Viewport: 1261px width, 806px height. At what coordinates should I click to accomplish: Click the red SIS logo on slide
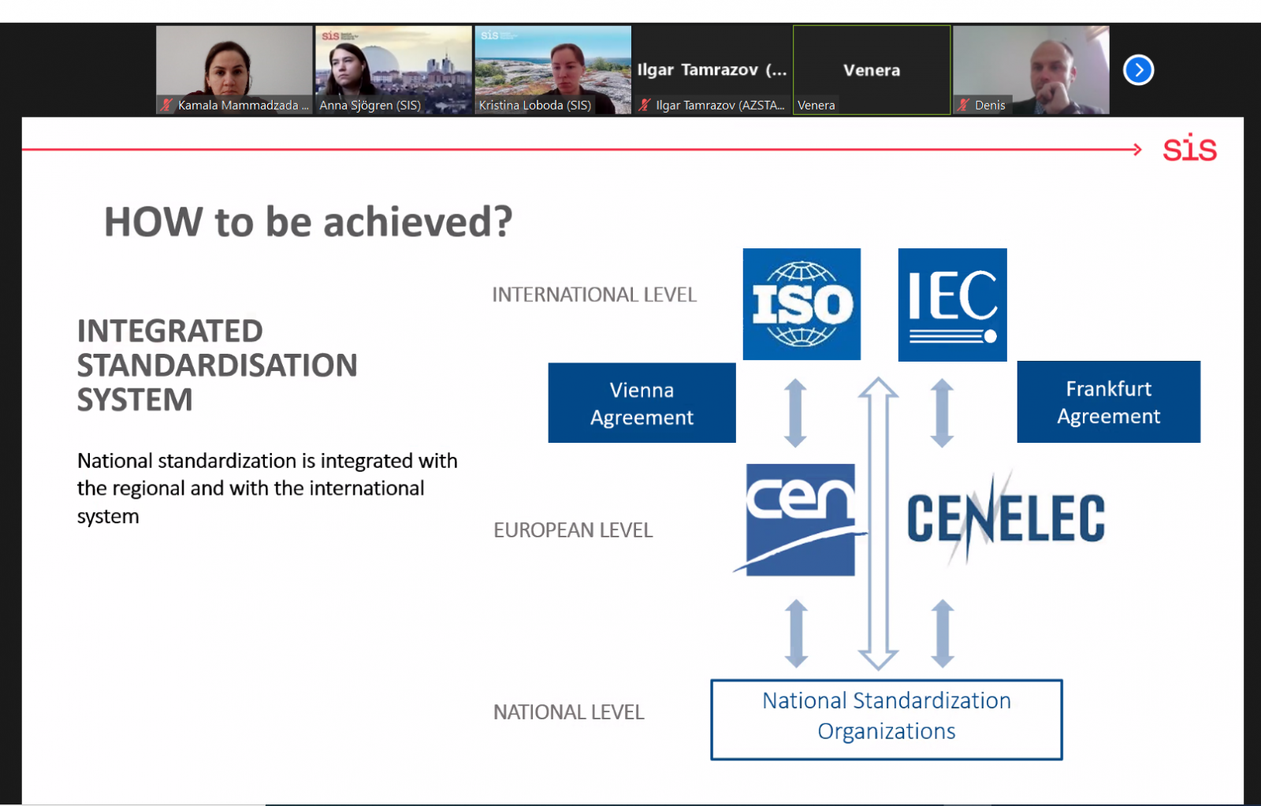(x=1190, y=148)
